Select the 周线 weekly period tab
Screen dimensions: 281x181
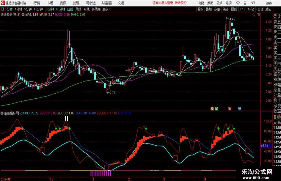79,9
